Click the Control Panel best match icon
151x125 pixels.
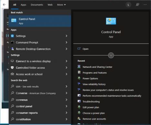14,20
